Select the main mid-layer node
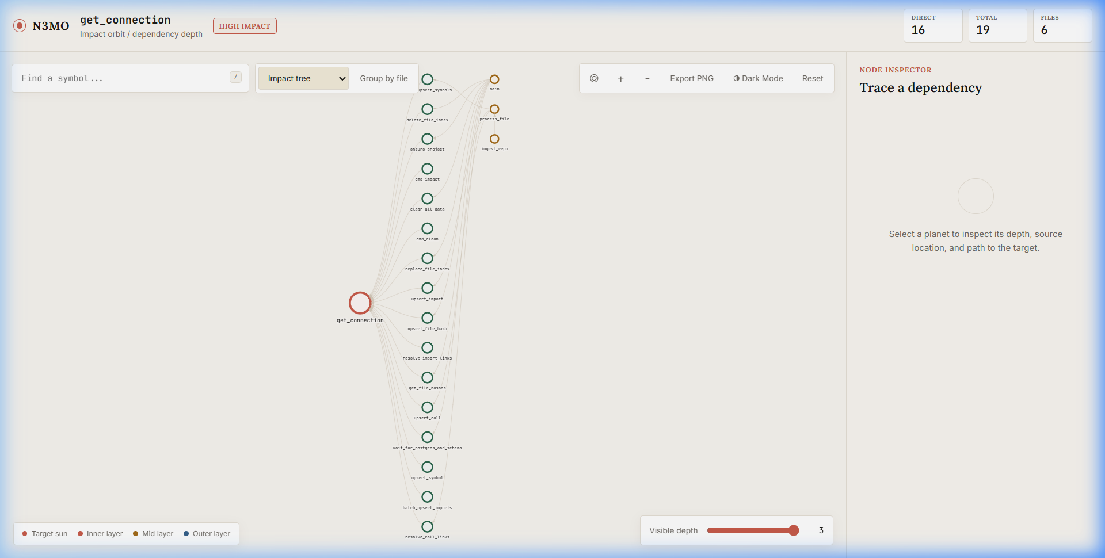This screenshot has width=1105, height=558. point(494,79)
